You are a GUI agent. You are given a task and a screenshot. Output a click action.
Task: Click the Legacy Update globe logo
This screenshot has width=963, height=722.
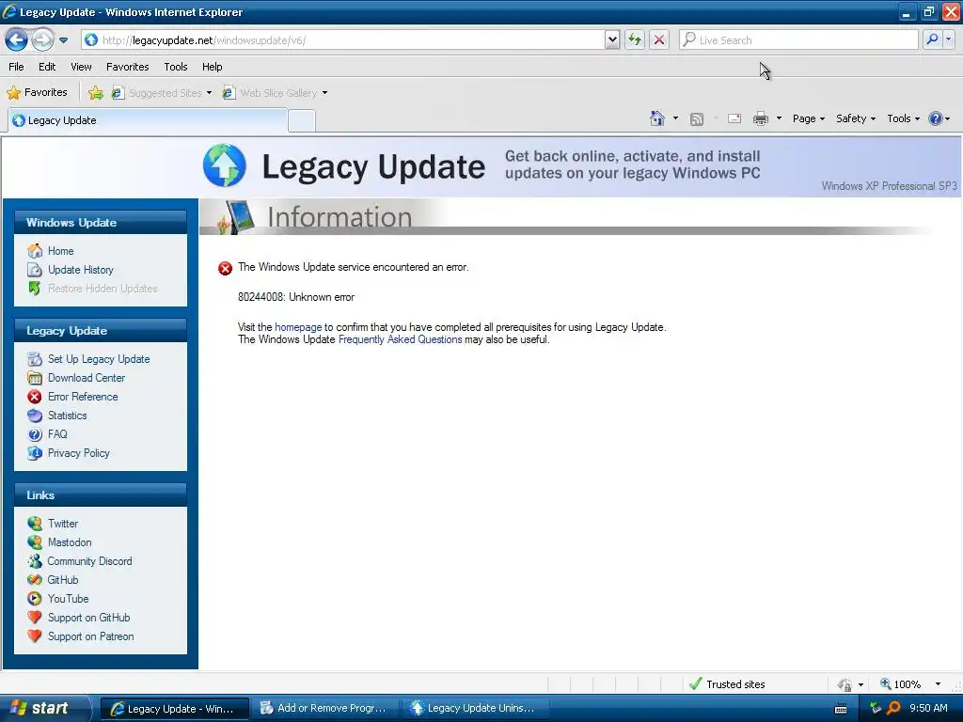[x=225, y=165]
